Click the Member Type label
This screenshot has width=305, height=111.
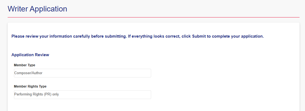tap(25, 65)
